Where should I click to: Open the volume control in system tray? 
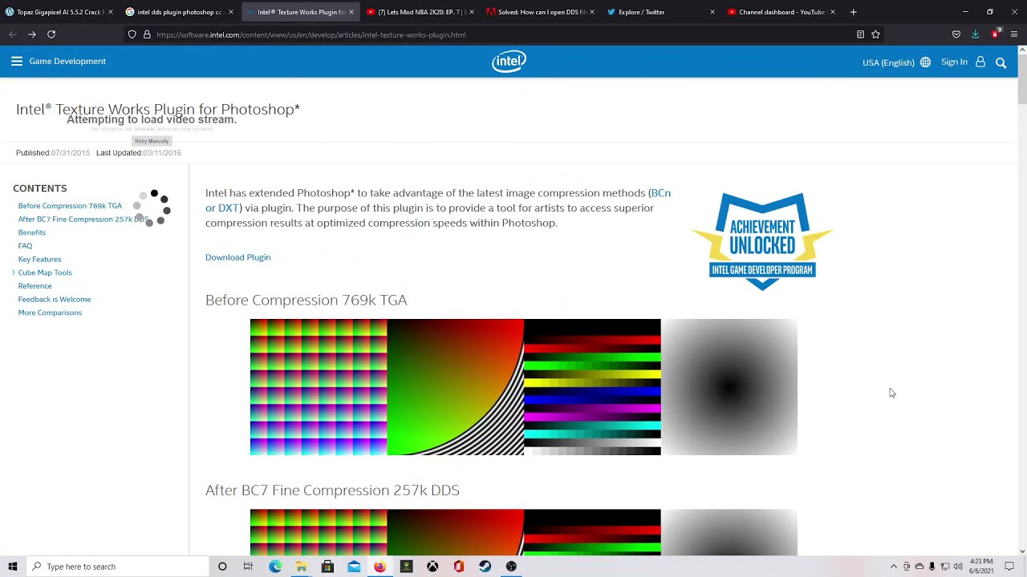[958, 567]
